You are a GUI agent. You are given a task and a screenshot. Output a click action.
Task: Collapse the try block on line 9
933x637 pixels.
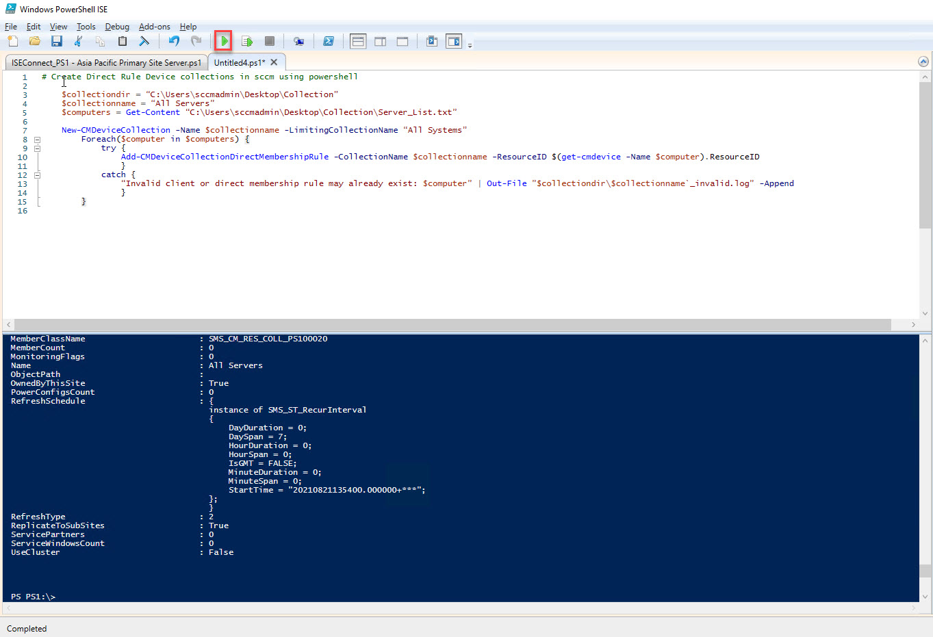coord(38,148)
